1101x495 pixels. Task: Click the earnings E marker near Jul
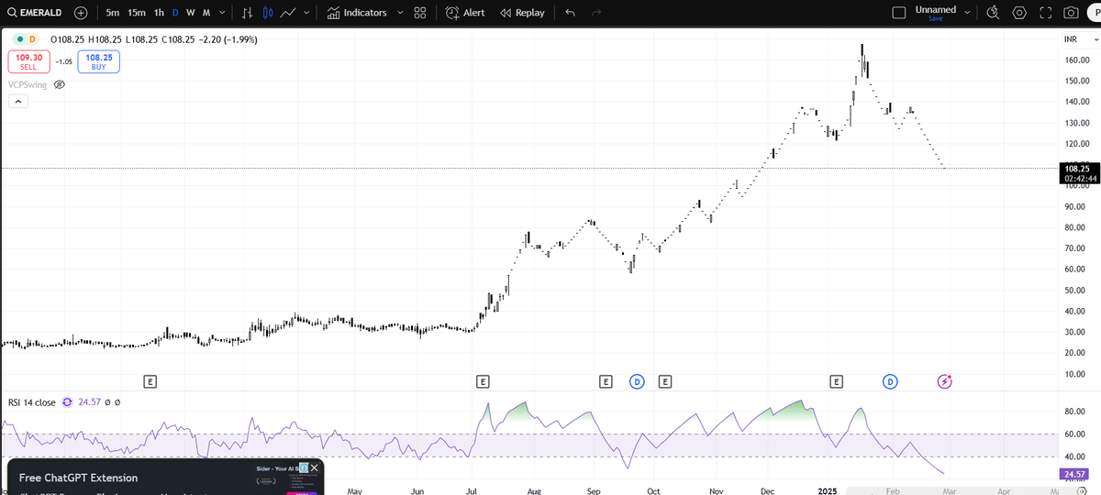483,380
